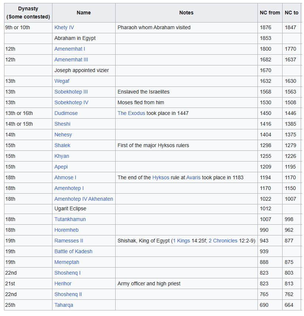304x316 pixels.
Task: Click the 664 NC to value
Action: [x=289, y=305]
